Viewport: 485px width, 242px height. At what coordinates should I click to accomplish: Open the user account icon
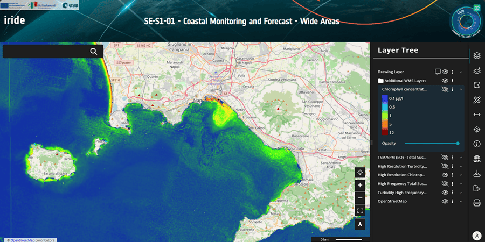[477, 236]
